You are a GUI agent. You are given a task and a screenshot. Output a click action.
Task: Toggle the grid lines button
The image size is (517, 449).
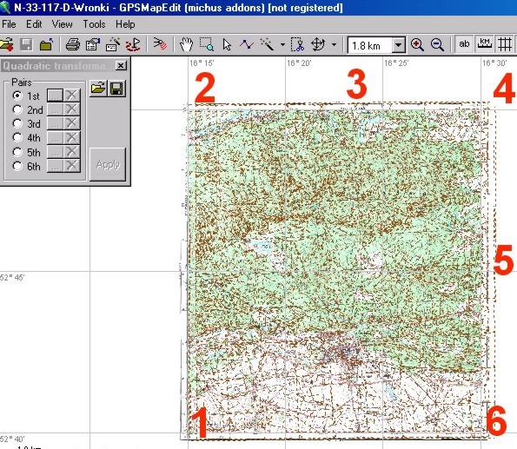[x=505, y=44]
